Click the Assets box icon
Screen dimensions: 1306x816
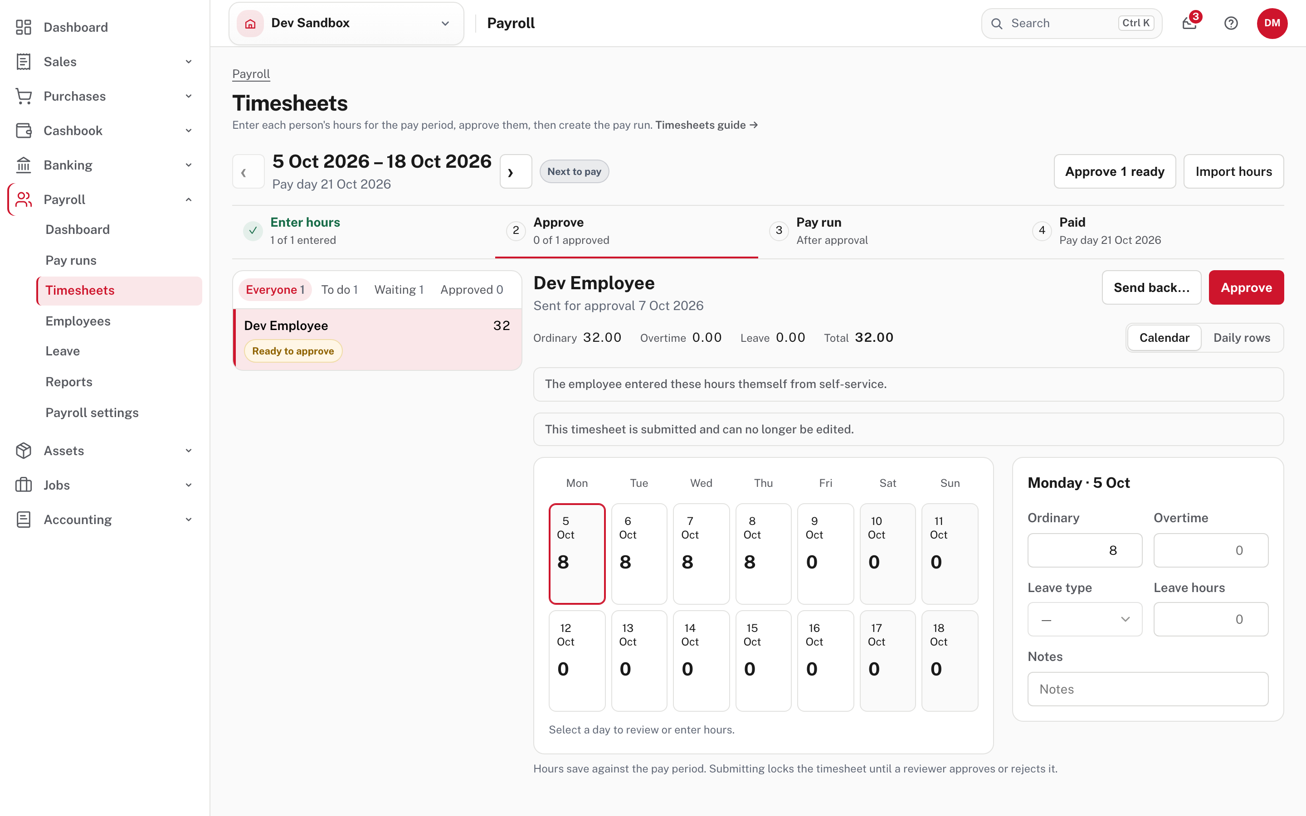[23, 451]
